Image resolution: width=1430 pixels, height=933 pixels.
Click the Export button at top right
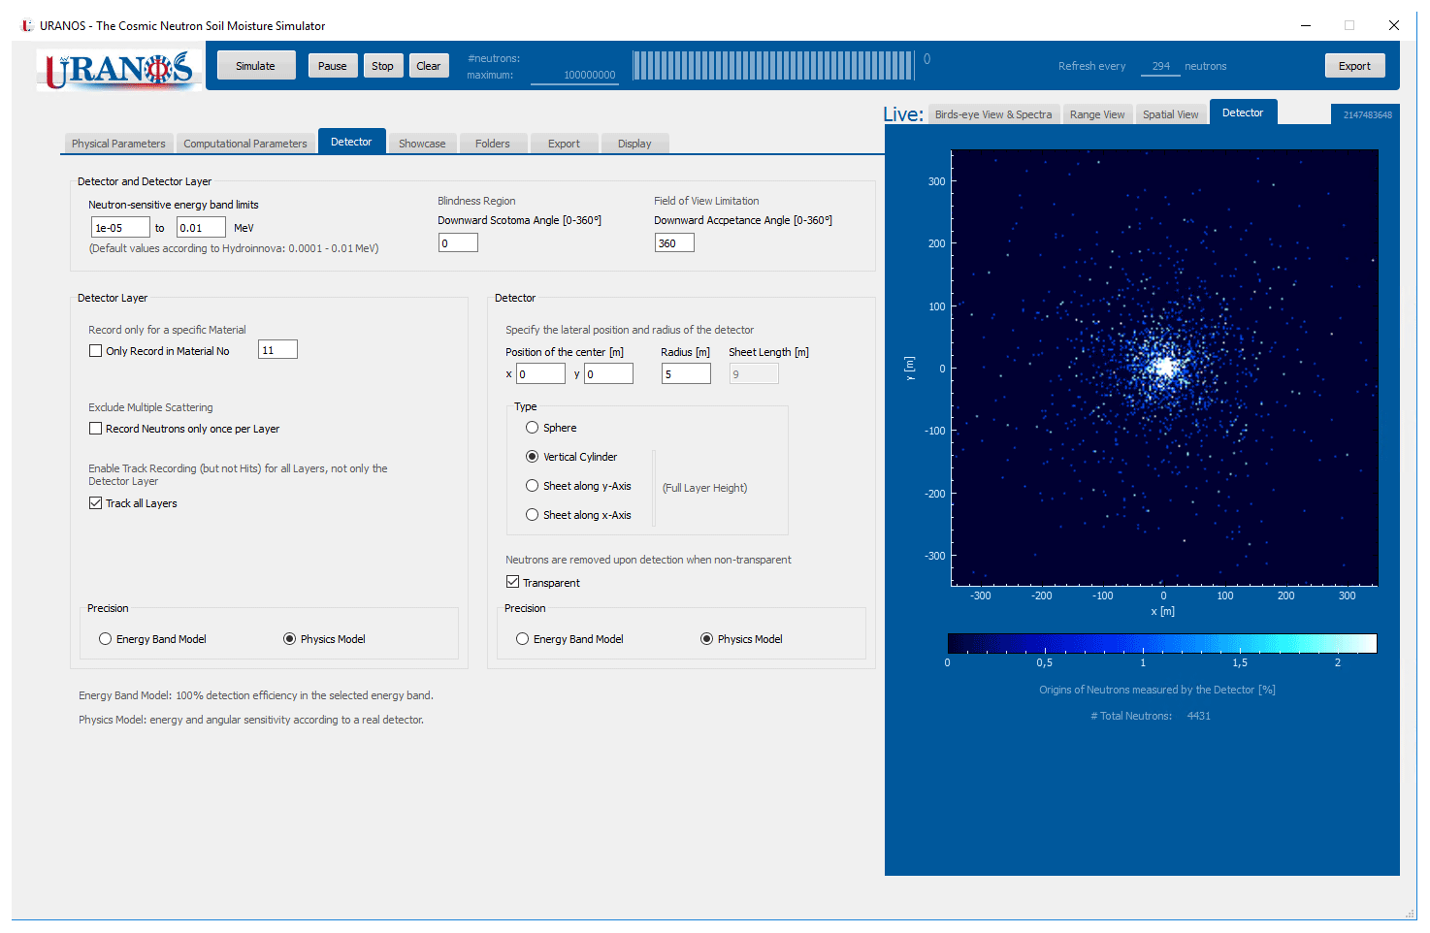pos(1353,66)
